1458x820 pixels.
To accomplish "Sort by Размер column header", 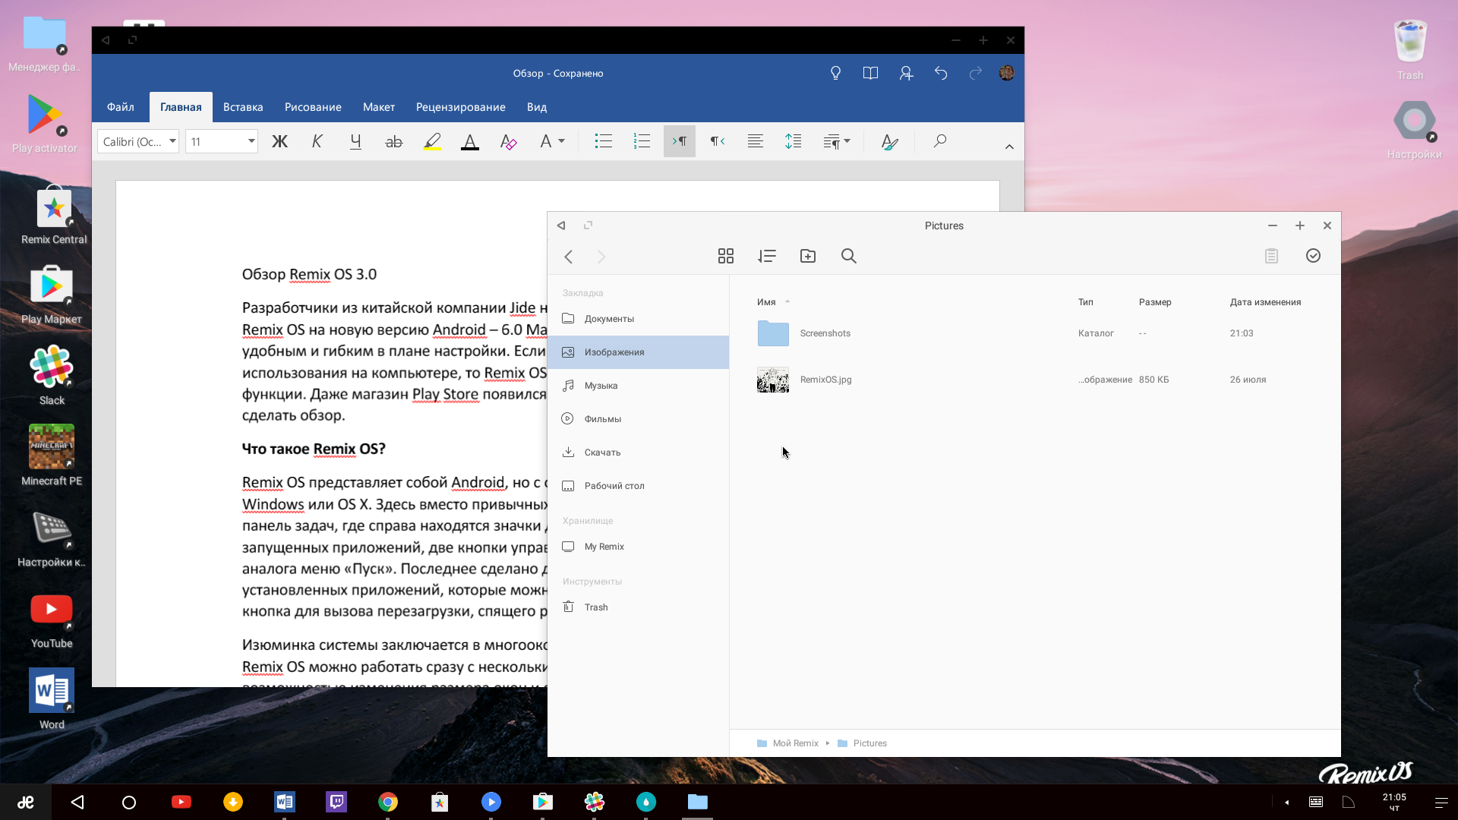I will [x=1155, y=302].
